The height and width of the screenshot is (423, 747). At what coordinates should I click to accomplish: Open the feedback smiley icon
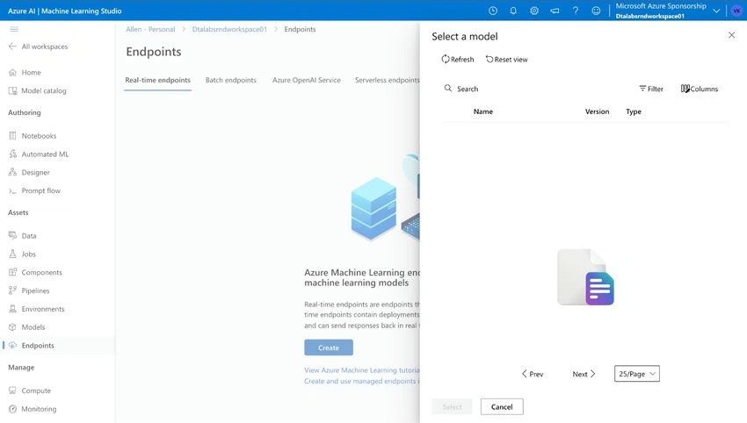[x=596, y=11]
